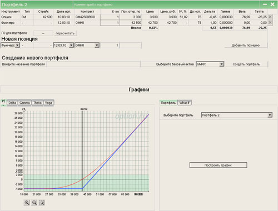Click the Инструмент column header
278x211 pixels.
click(x=11, y=12)
